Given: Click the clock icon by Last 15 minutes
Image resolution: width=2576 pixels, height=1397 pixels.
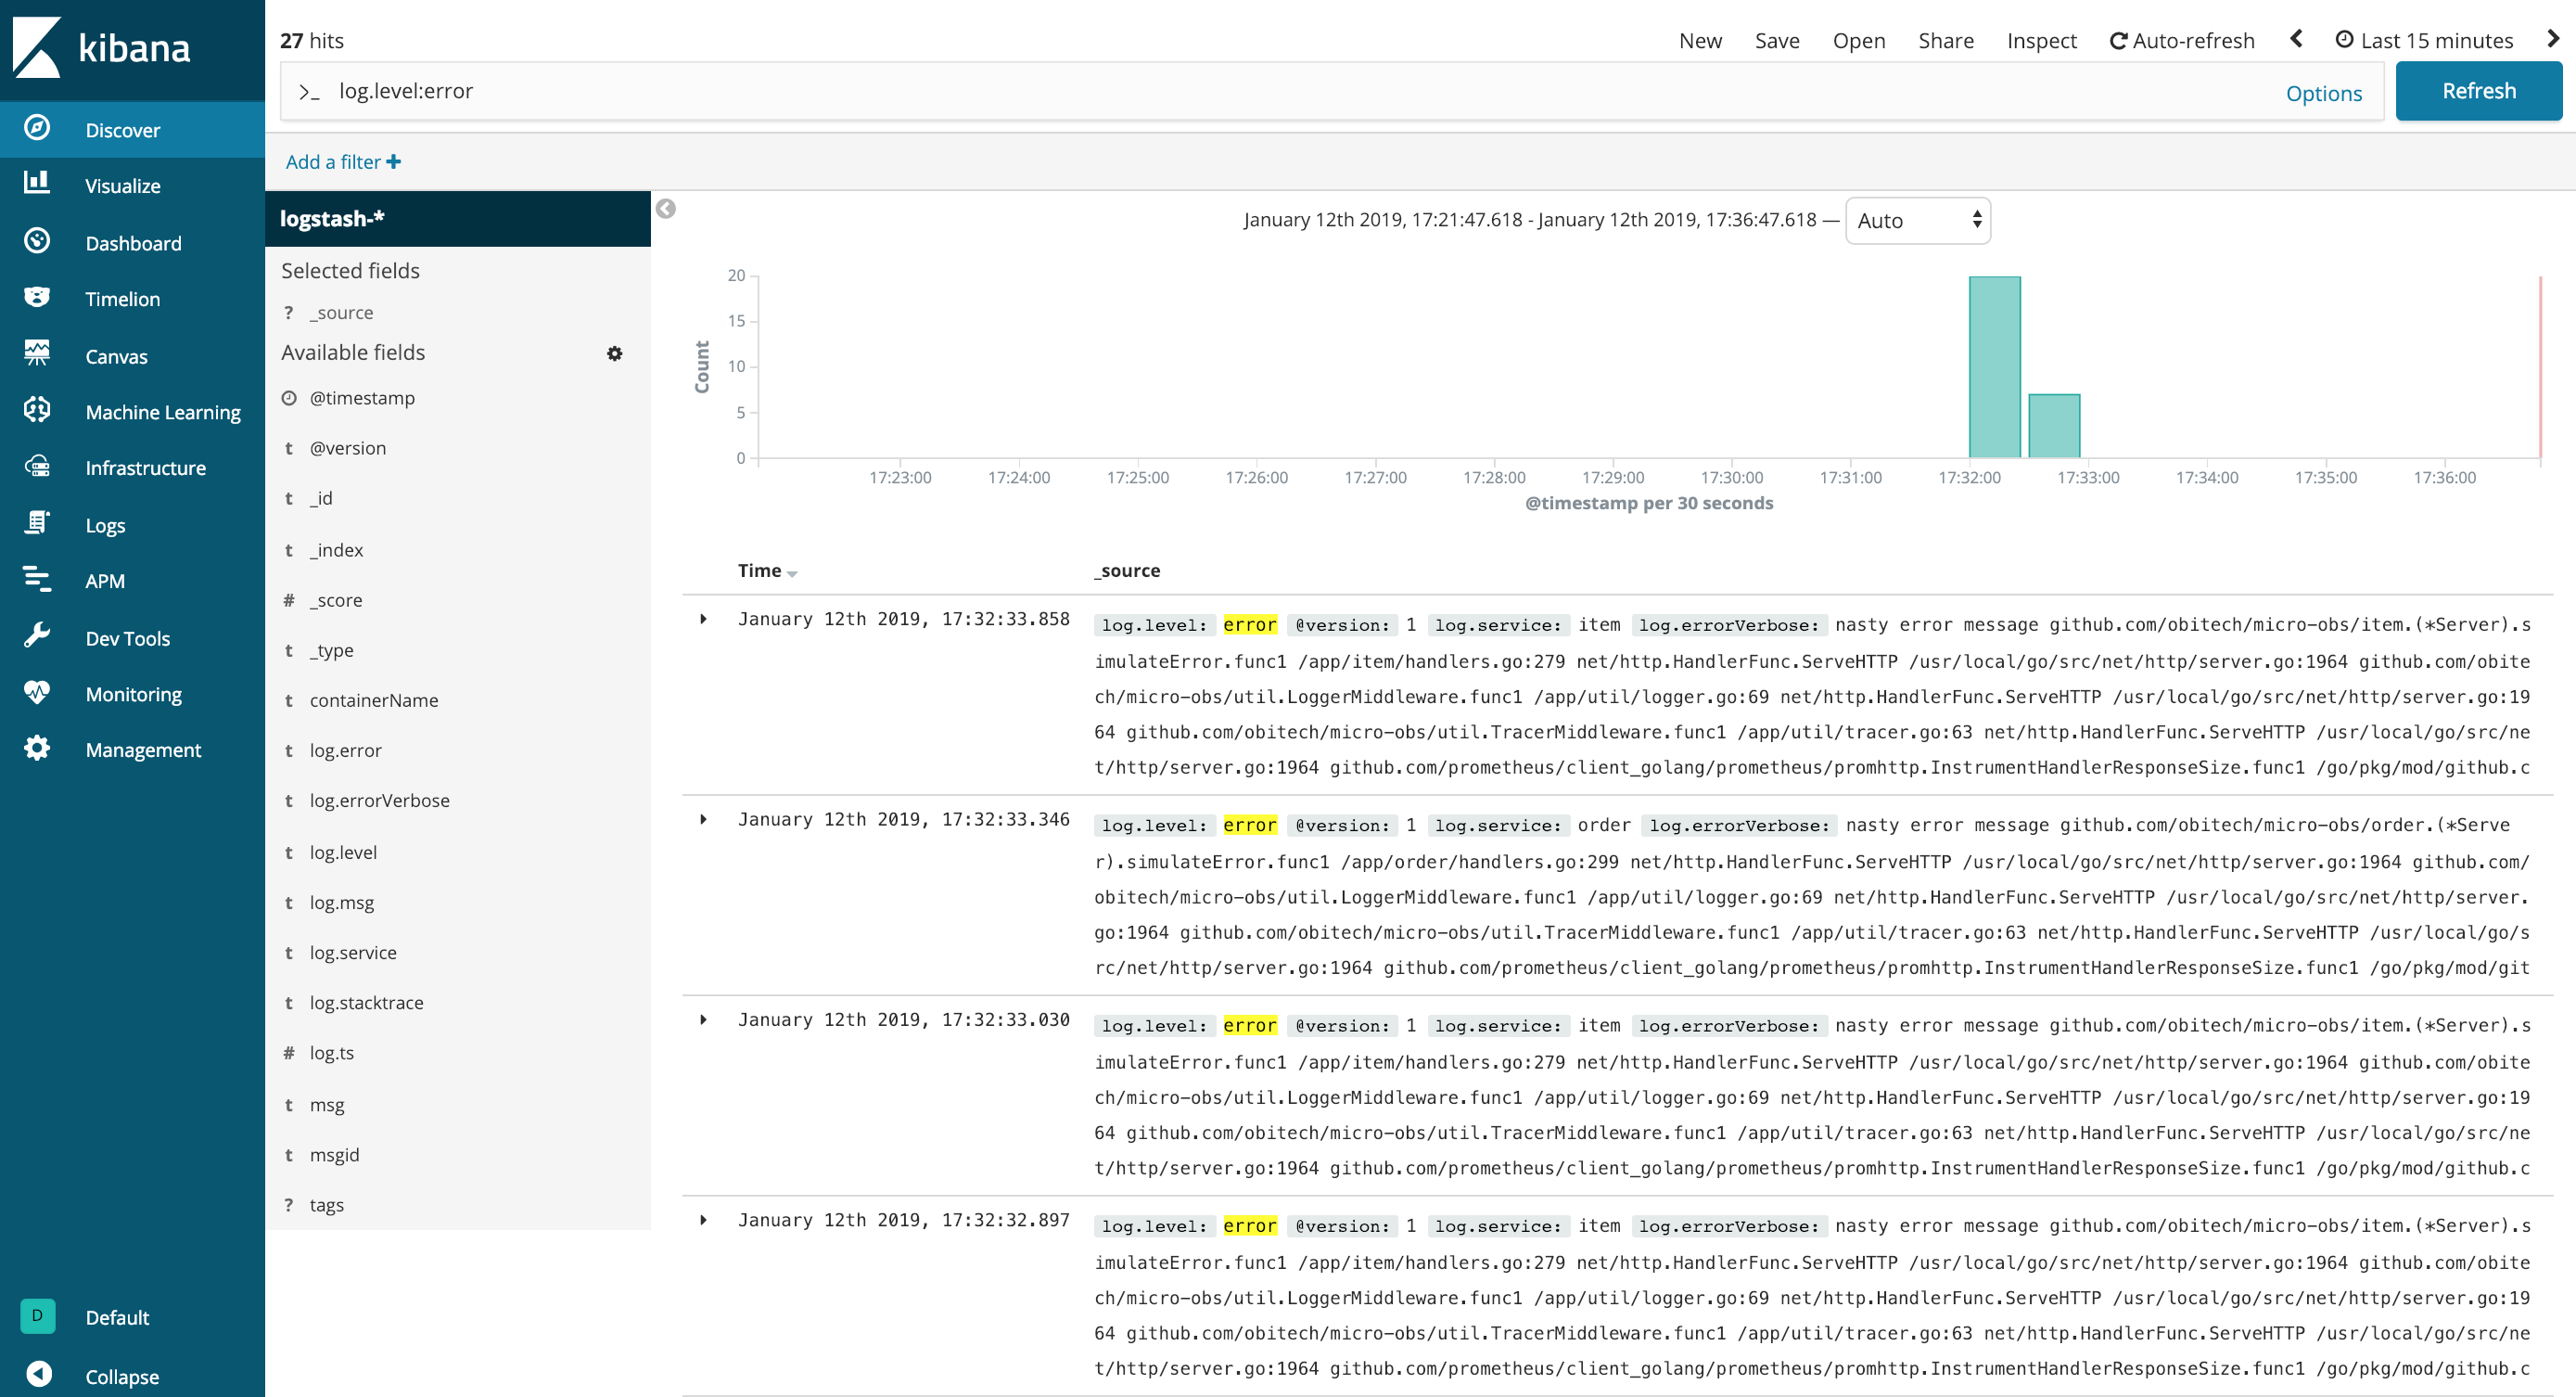Looking at the screenshot, I should point(2343,39).
